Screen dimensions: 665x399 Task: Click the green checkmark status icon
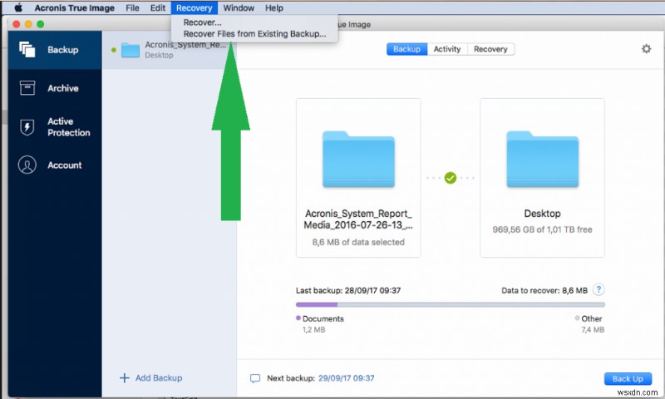pos(451,178)
